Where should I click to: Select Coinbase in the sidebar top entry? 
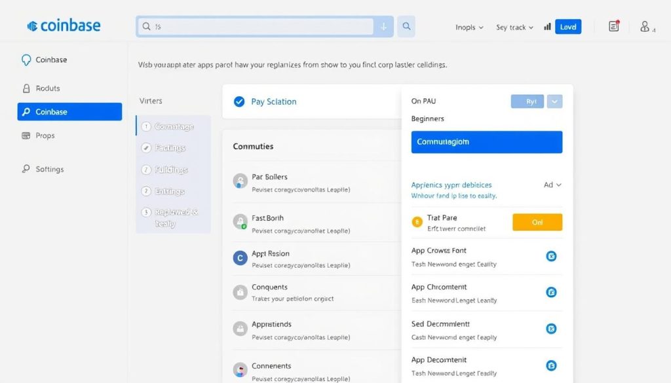(x=45, y=60)
